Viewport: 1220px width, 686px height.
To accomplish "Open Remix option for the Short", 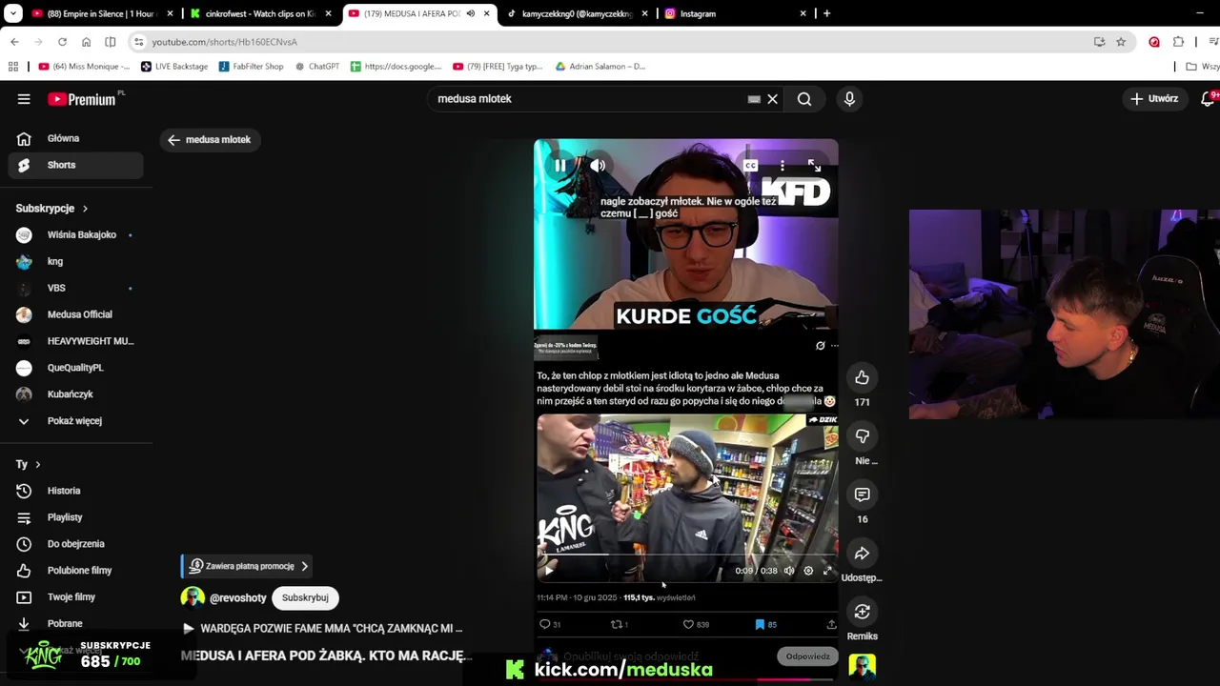I will point(862,612).
